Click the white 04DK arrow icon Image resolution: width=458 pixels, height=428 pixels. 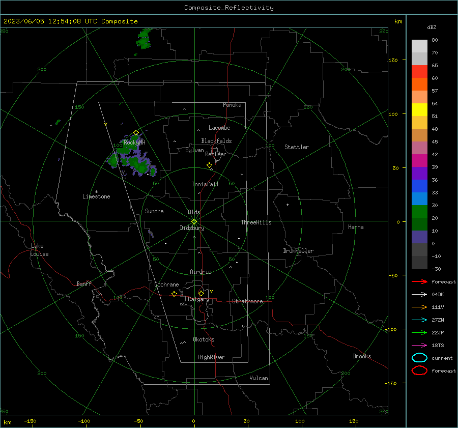[x=419, y=295]
